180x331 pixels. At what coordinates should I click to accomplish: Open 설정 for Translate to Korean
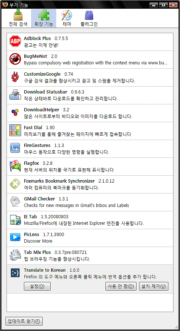[x=37, y=287]
